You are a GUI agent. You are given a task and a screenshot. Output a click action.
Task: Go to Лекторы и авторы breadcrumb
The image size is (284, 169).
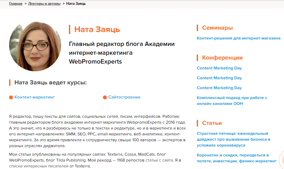click(x=44, y=4)
